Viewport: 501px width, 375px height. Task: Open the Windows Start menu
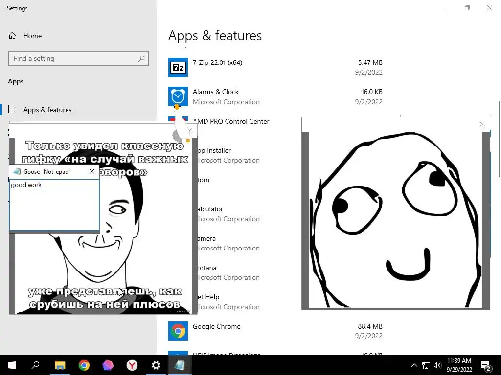pyautogui.click(x=12, y=365)
